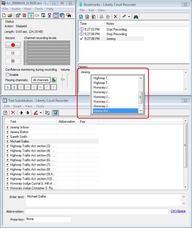Click new text entry icon in Text Substitution
Viewport: 192px width, 228px height.
(x=5, y=113)
